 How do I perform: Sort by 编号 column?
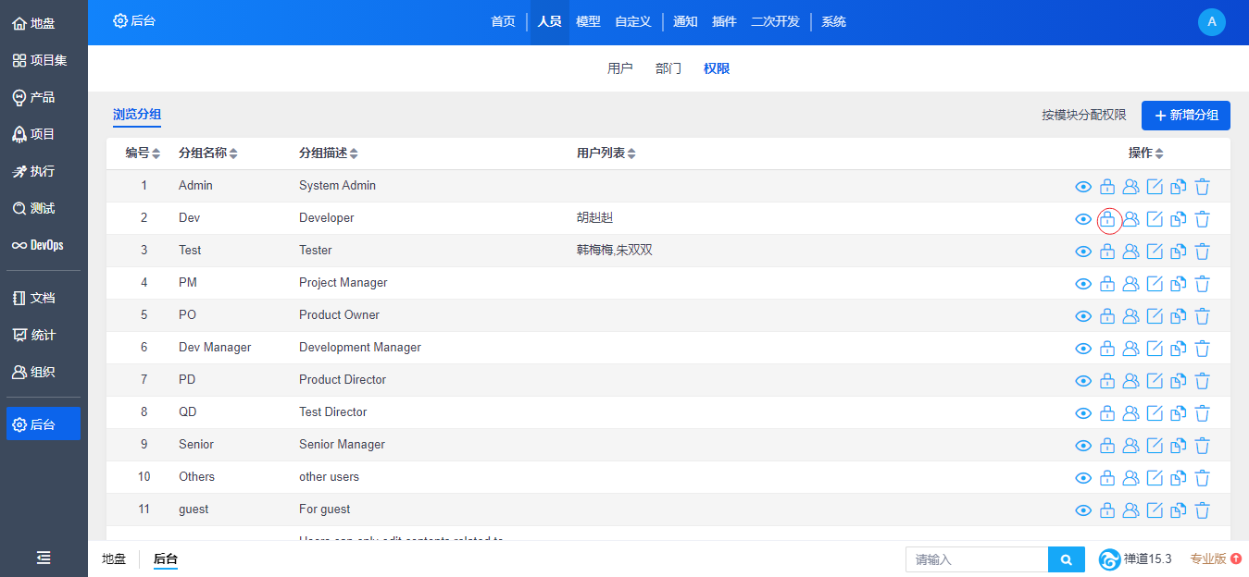pyautogui.click(x=144, y=153)
